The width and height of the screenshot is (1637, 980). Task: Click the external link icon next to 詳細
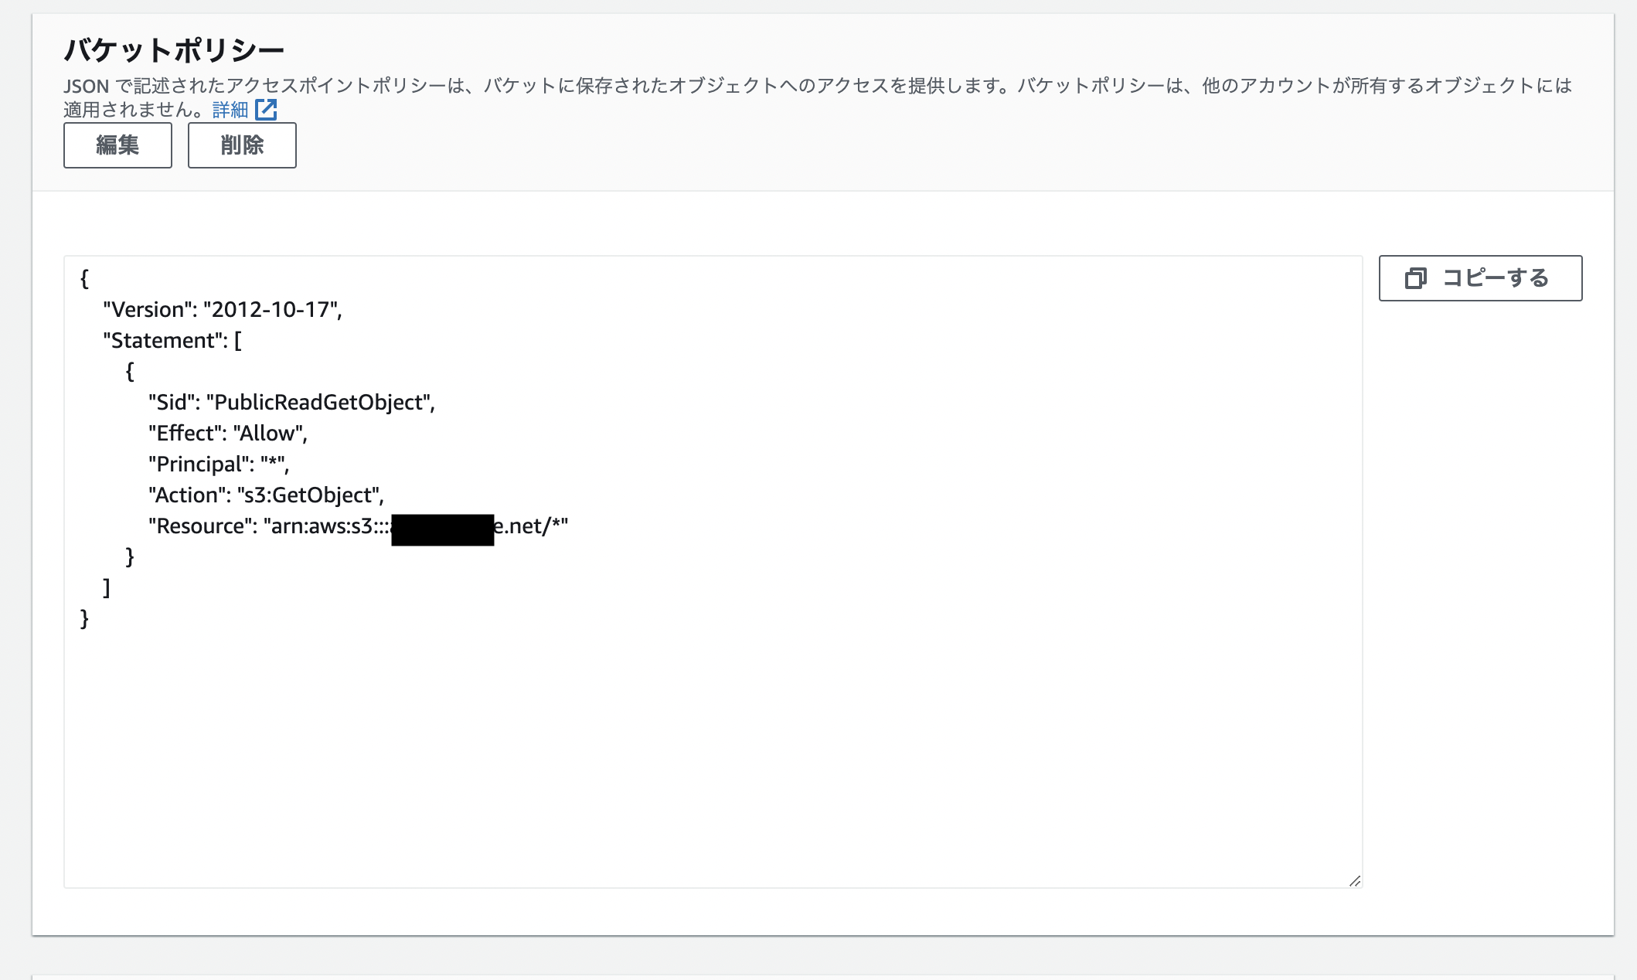(265, 110)
